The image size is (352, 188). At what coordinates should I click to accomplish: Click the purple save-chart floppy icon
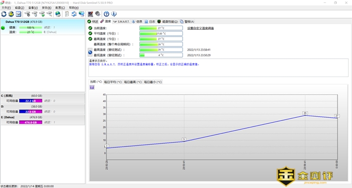coord(92,87)
